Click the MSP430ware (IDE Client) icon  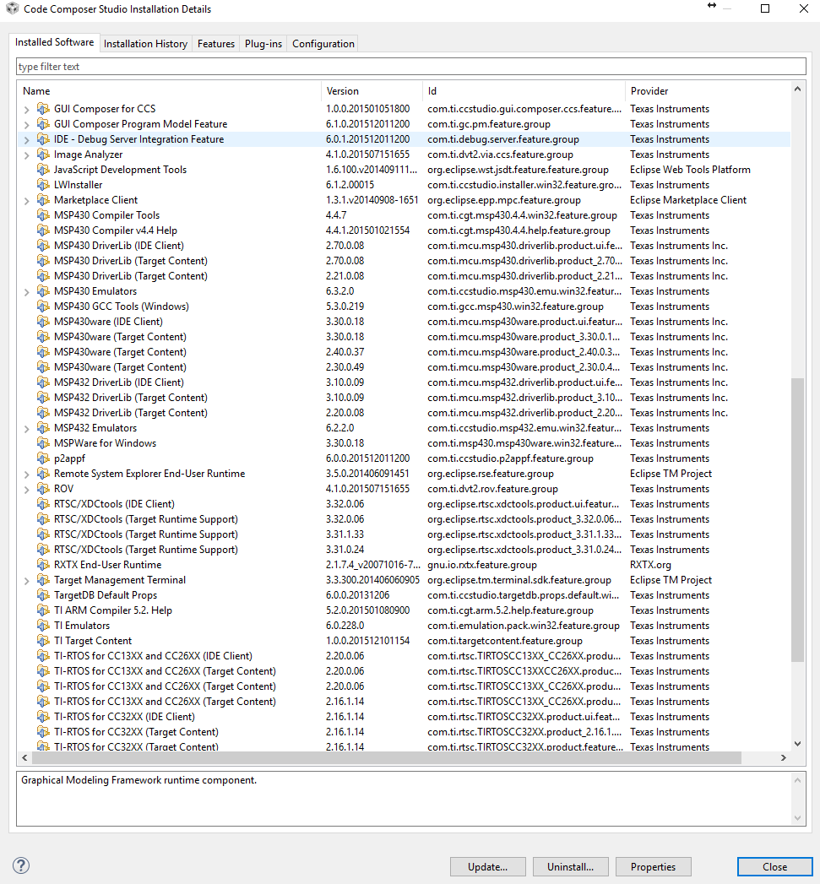[43, 322]
